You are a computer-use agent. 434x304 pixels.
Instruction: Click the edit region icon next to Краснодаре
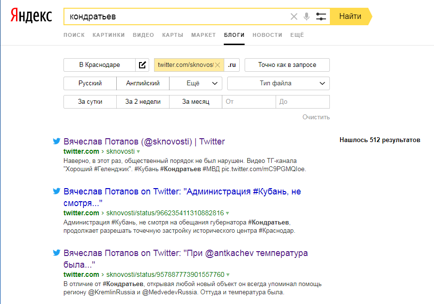tap(142, 65)
